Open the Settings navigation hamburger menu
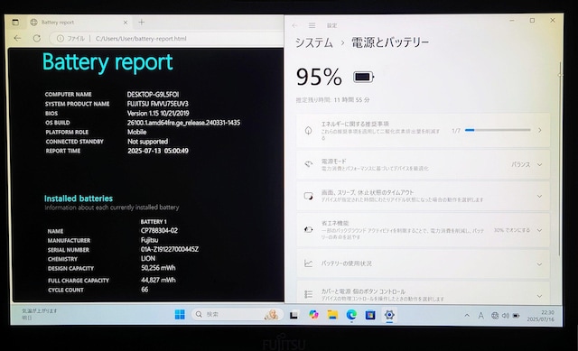578x351 pixels. [x=312, y=25]
